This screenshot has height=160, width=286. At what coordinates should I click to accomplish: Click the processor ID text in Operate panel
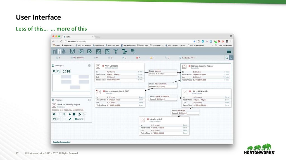pyautogui.click(x=68, y=110)
